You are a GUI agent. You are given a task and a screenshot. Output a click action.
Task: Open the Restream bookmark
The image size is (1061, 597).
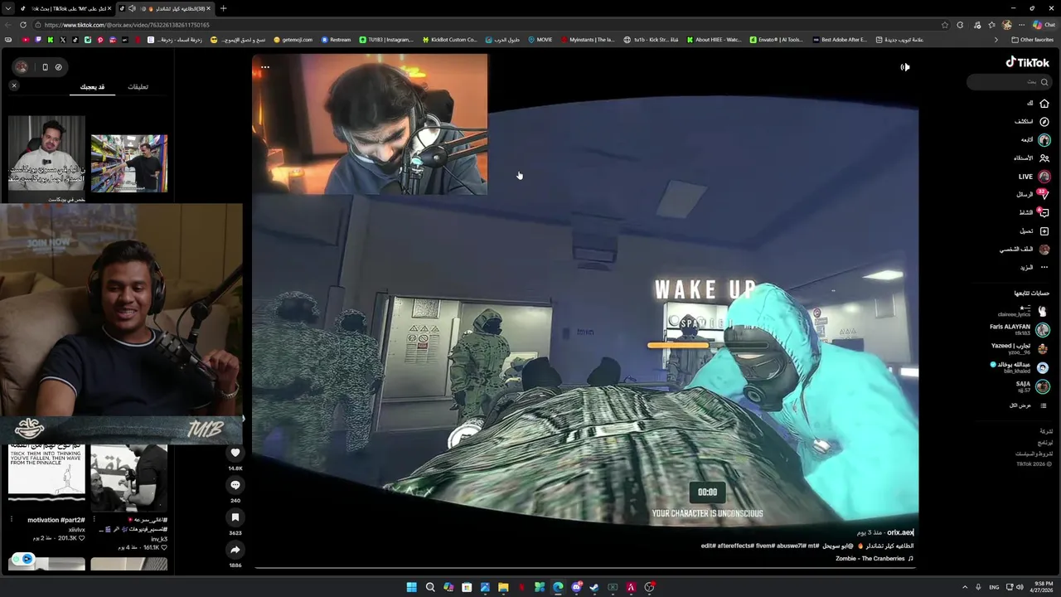pyautogui.click(x=336, y=40)
